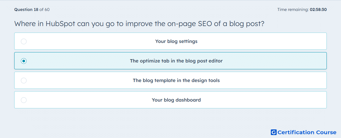Click the 'Question 18' bold label

pyautogui.click(x=26, y=9)
